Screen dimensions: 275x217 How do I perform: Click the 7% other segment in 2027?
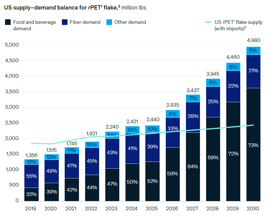[193, 98]
